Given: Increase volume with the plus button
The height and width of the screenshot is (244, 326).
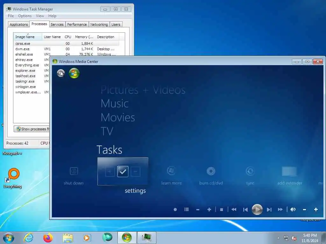Looking at the screenshot, I should coord(316,210).
